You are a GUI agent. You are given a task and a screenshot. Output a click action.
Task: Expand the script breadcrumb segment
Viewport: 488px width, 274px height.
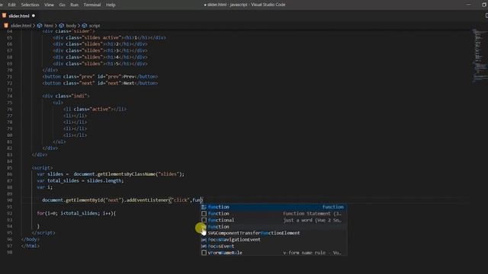[95, 25]
